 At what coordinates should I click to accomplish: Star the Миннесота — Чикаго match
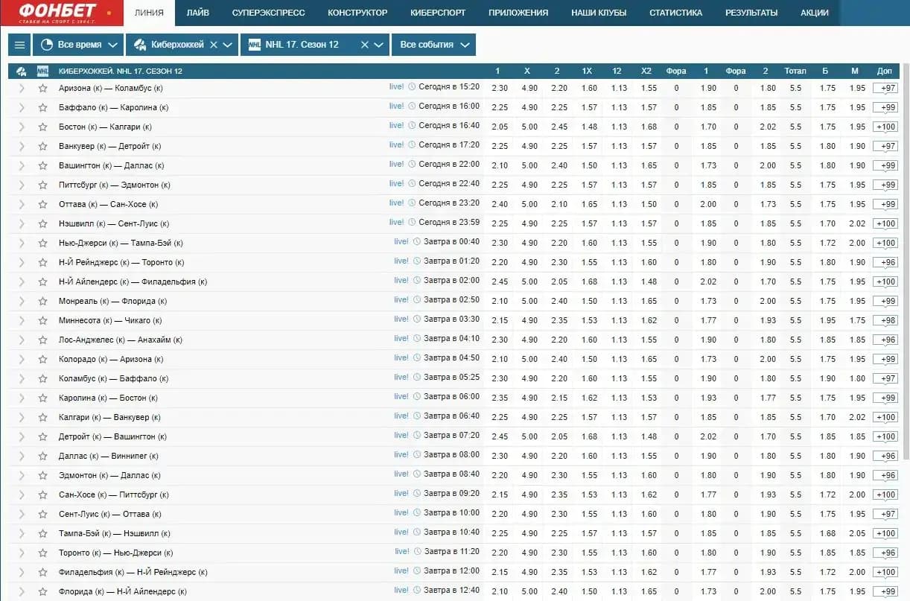point(43,320)
